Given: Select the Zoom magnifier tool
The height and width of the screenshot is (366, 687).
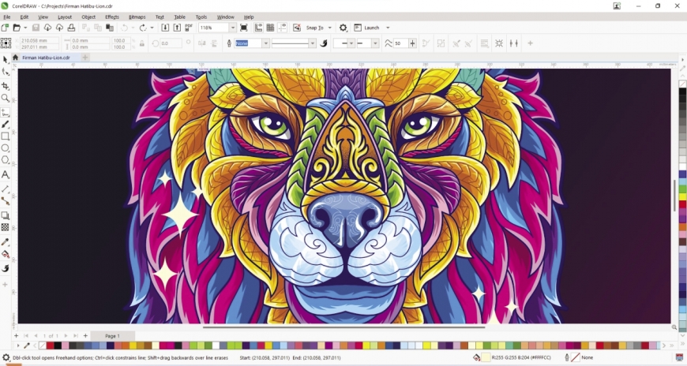Looking at the screenshot, I should click(x=6, y=98).
